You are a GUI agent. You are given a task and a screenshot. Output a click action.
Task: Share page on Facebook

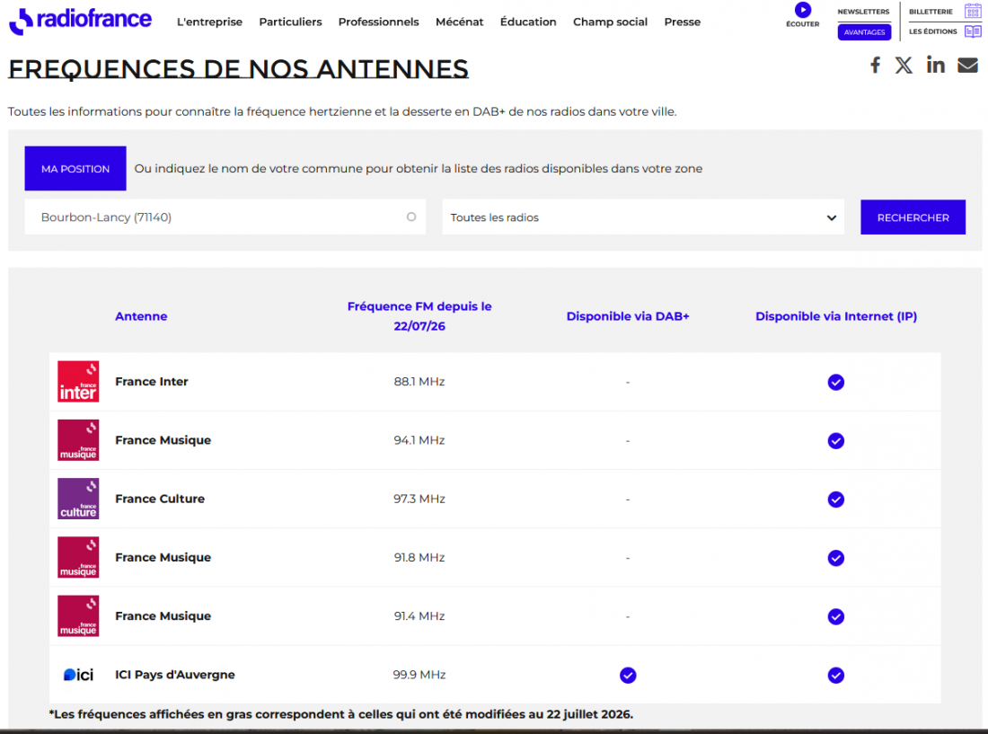[x=875, y=65]
